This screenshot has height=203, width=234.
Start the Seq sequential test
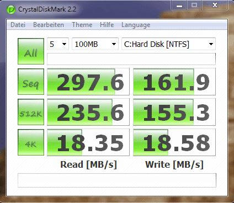pos(31,82)
